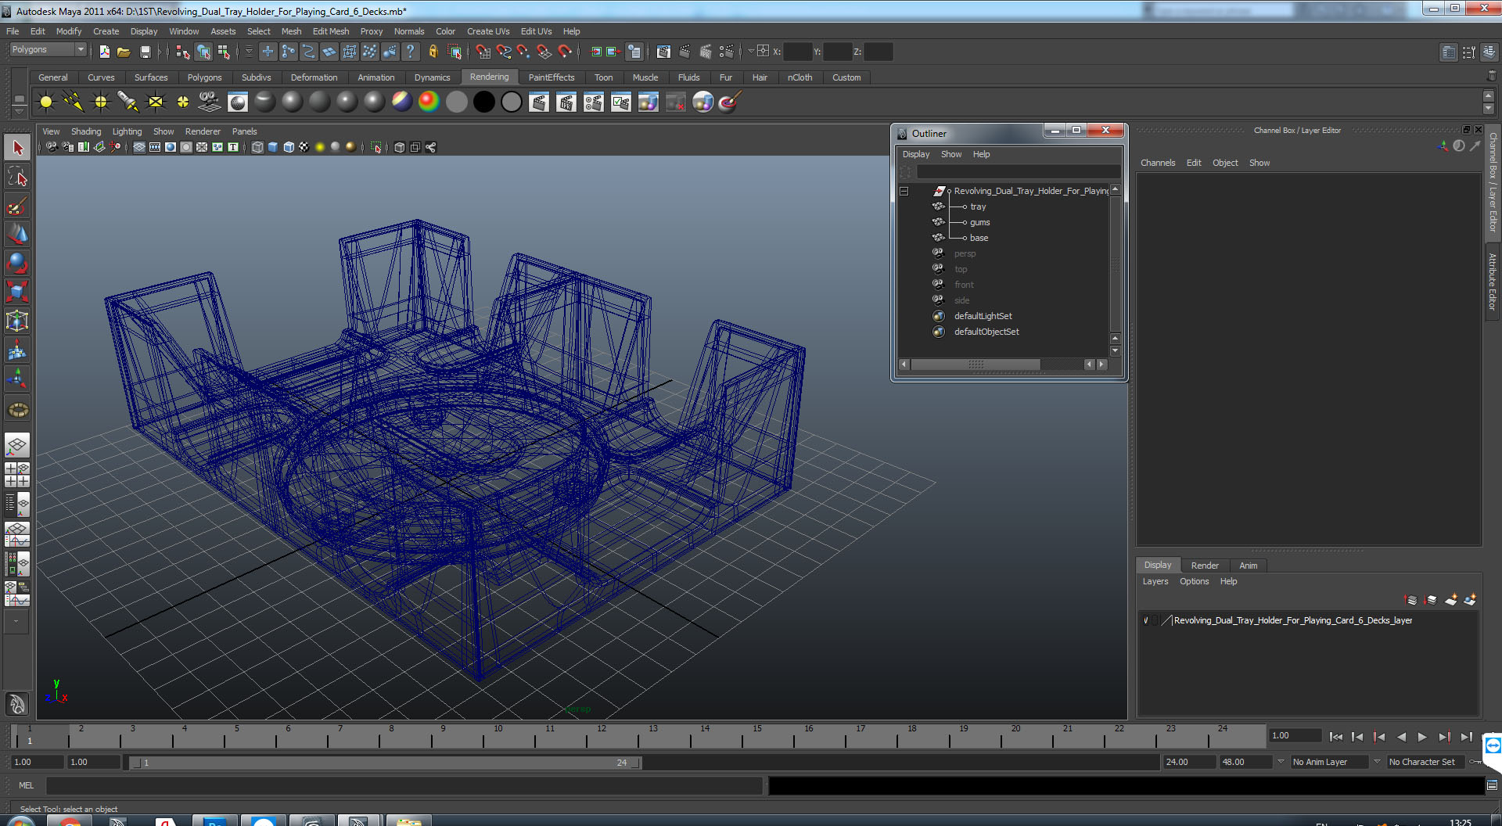The width and height of the screenshot is (1502, 826).
Task: Choose the Show Manipulator tool
Action: coord(17,380)
